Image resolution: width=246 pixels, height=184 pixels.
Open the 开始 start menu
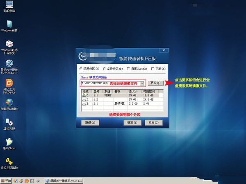(6, 180)
